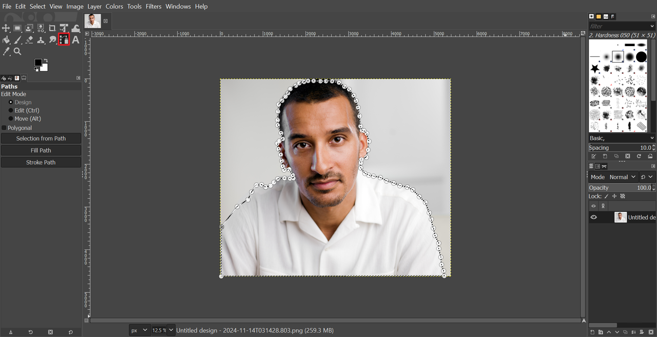Click the Fill Path button
This screenshot has height=337, width=657.
click(x=41, y=150)
